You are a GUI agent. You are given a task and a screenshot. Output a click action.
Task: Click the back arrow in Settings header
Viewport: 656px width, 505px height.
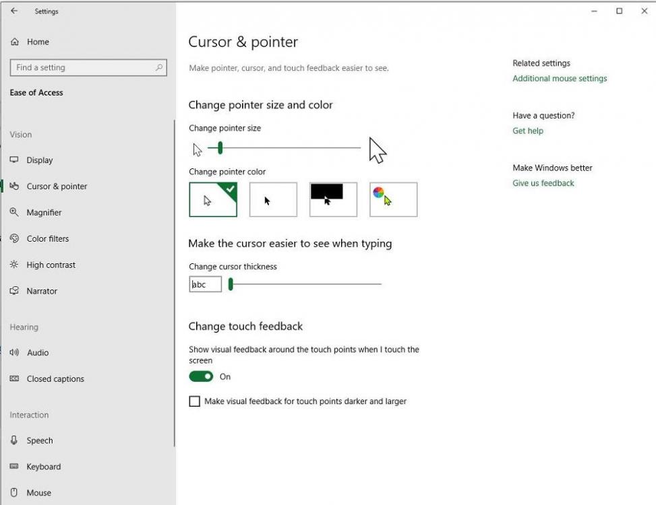coord(14,11)
